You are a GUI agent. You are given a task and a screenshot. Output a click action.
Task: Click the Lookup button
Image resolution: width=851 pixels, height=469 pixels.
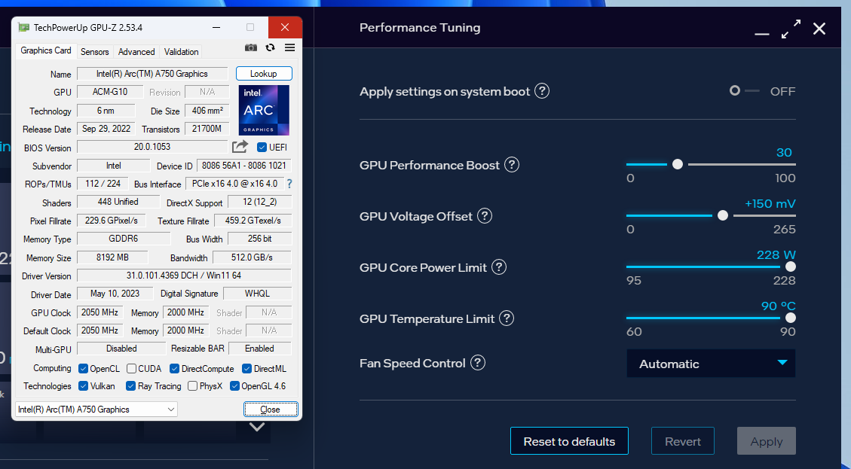(x=264, y=73)
